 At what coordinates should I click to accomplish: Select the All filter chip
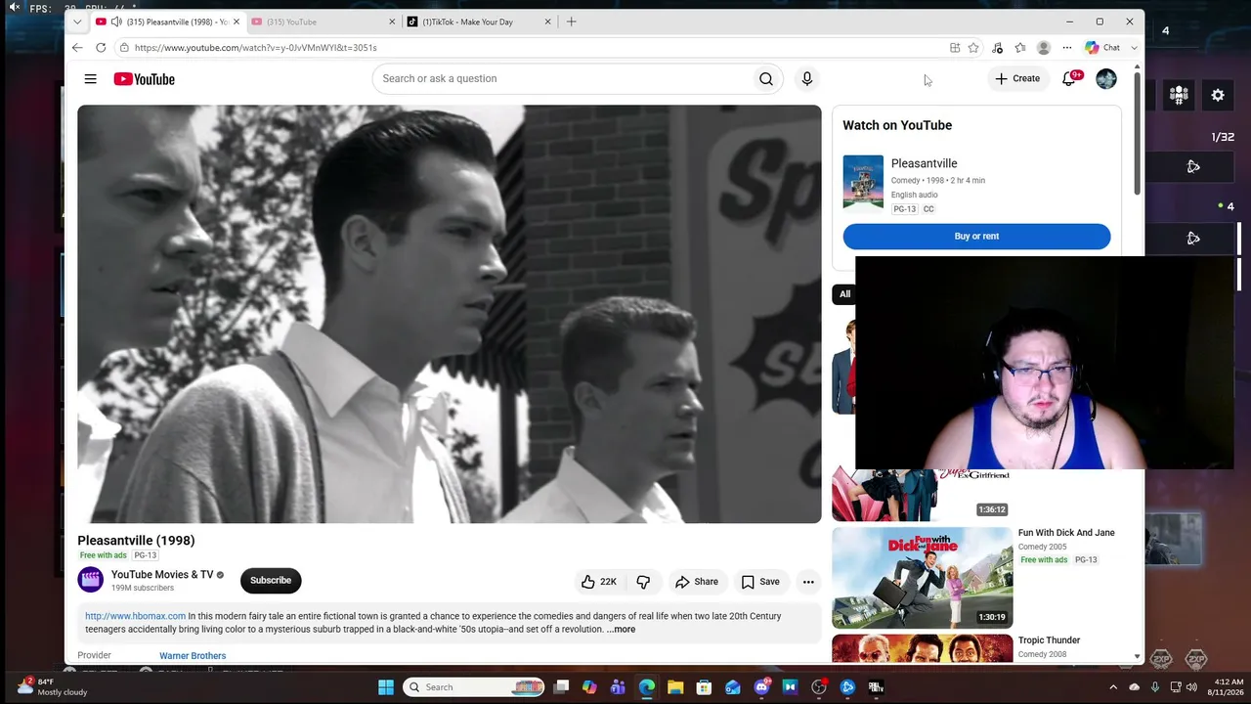[844, 294]
